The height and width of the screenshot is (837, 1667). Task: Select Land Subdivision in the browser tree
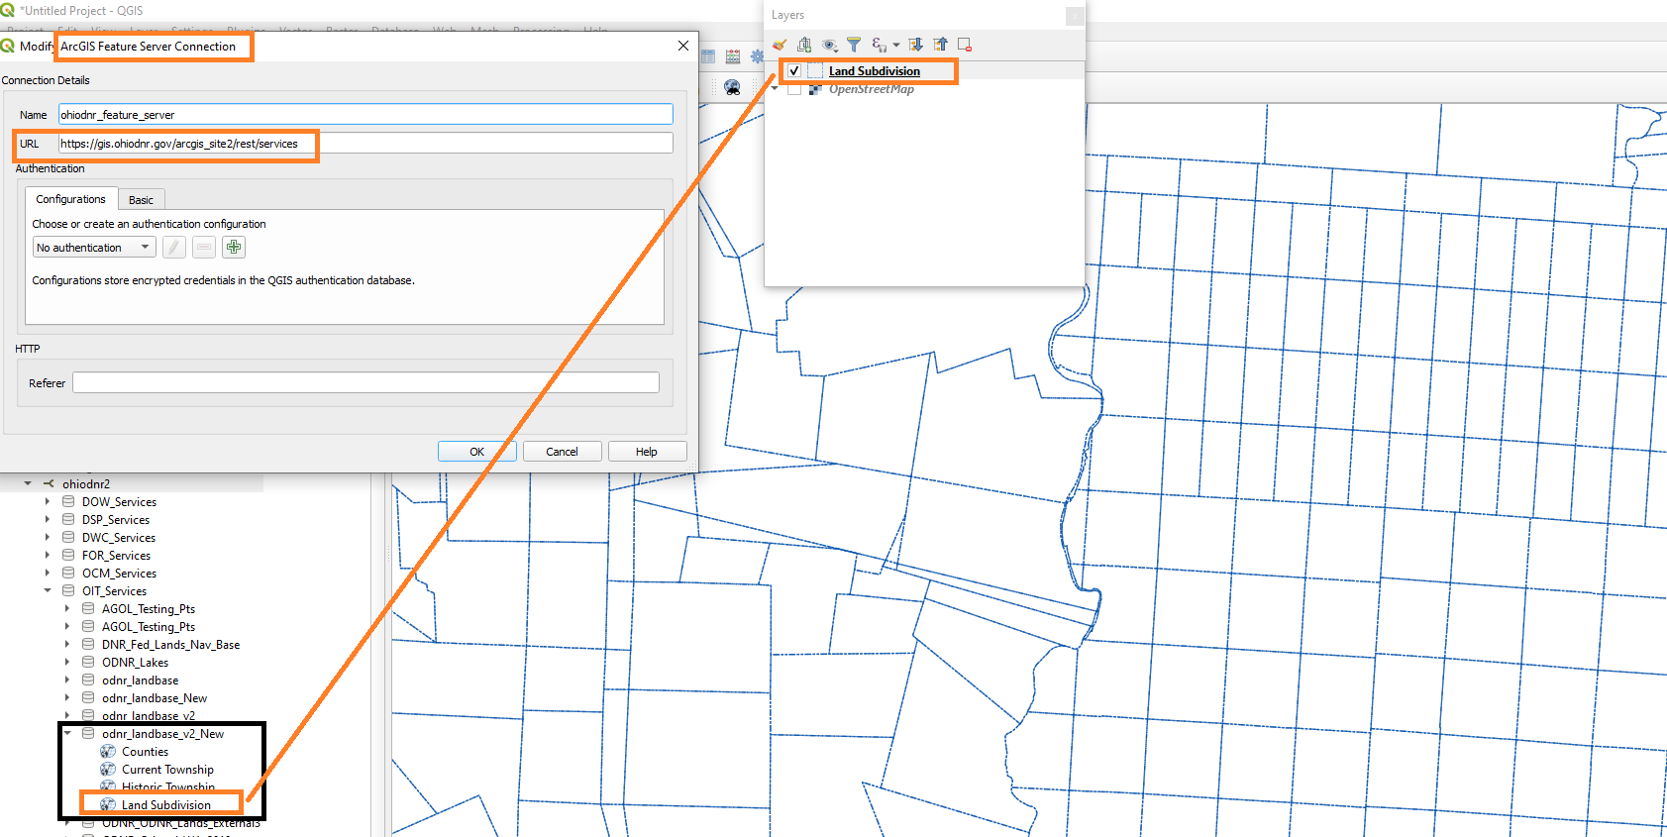pos(166,805)
